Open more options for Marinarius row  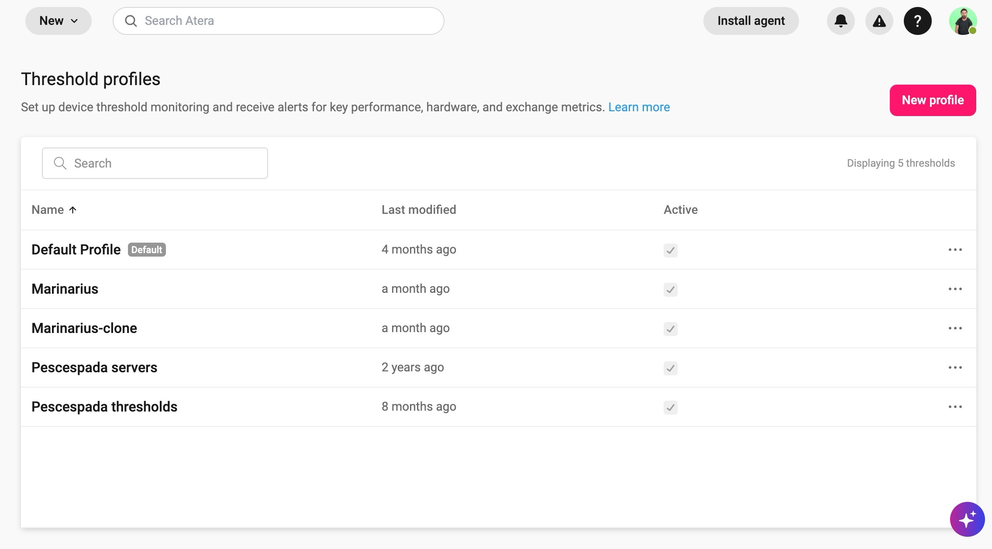pyautogui.click(x=955, y=289)
